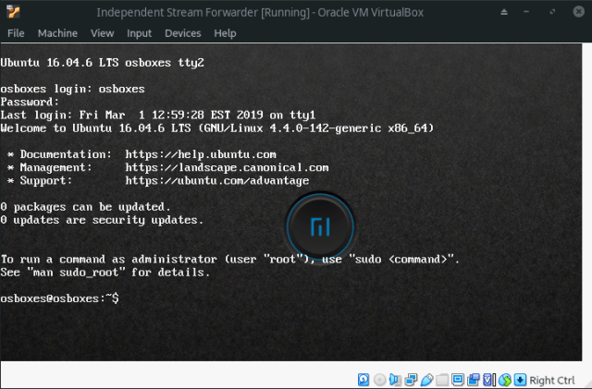Image resolution: width=592 pixels, height=389 pixels.
Task: Click the 'See "man sudo_root" for details.' line
Action: point(105,272)
